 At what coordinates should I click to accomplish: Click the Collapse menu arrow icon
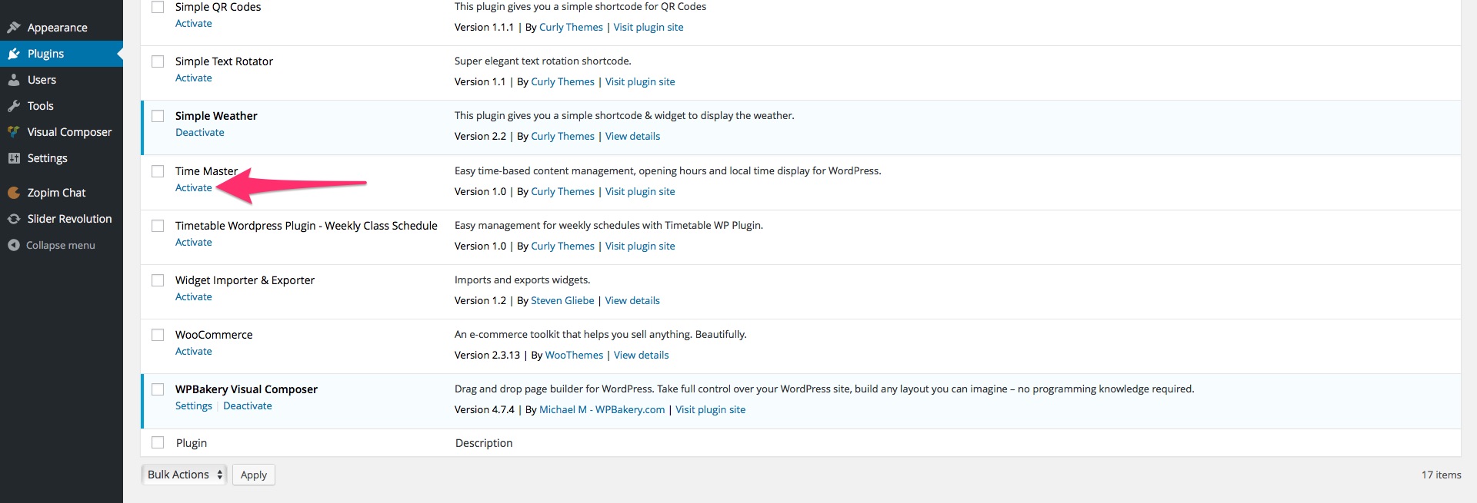[x=14, y=245]
